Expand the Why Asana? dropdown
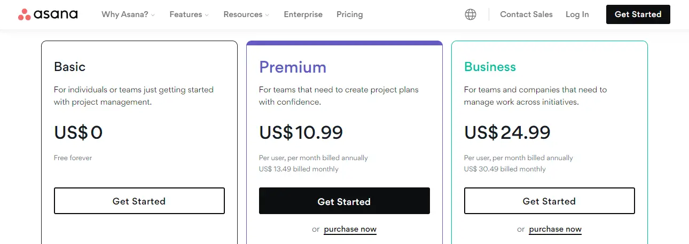 coord(128,14)
